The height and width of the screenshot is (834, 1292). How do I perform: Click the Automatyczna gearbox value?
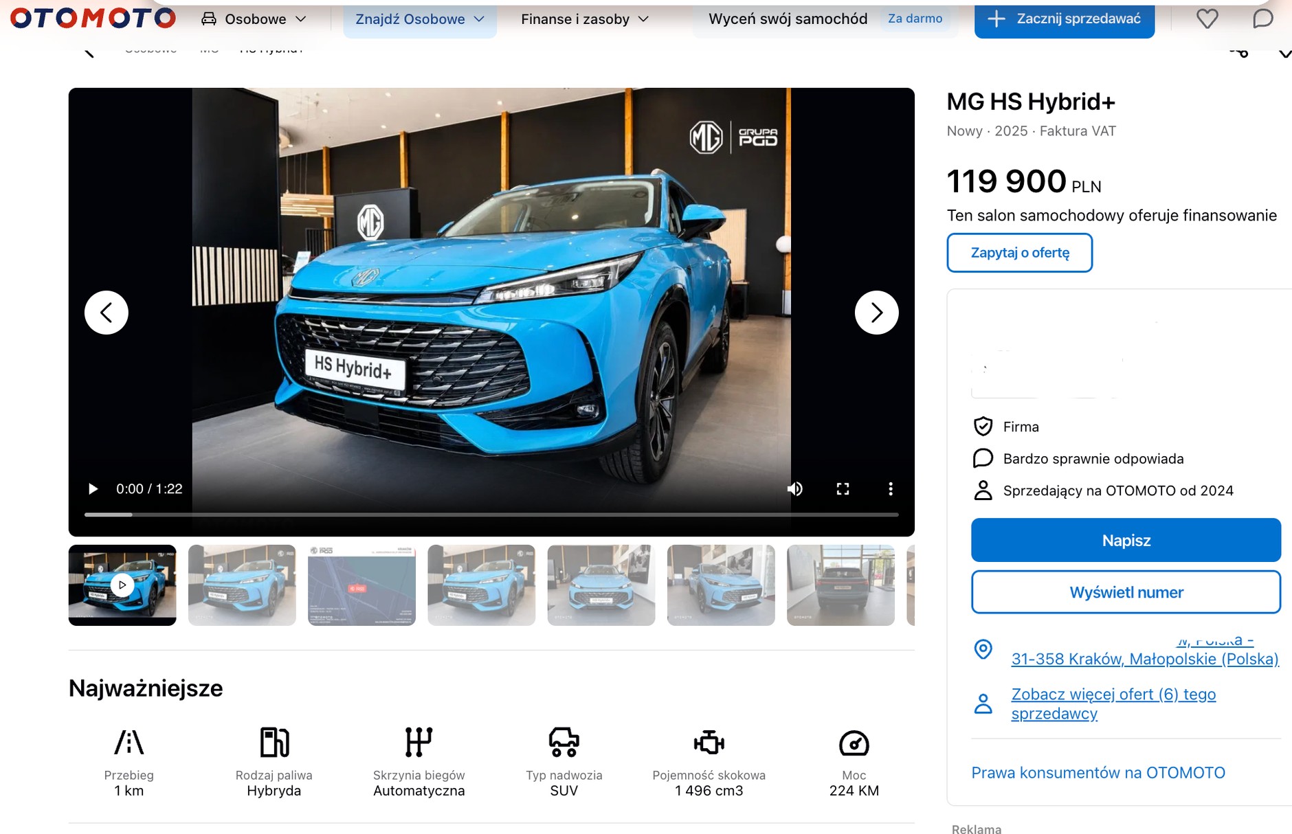[419, 791]
